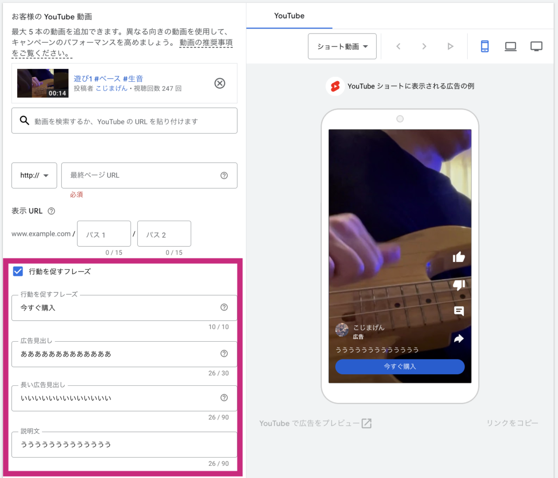Click the 今すぐ購入 call-to-action field
The image size is (558, 478).
pyautogui.click(x=124, y=308)
